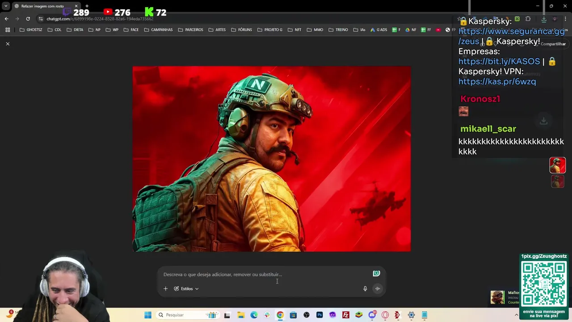Open the WP bookmarks folder
This screenshot has width=572, height=322.
pyautogui.click(x=112, y=30)
